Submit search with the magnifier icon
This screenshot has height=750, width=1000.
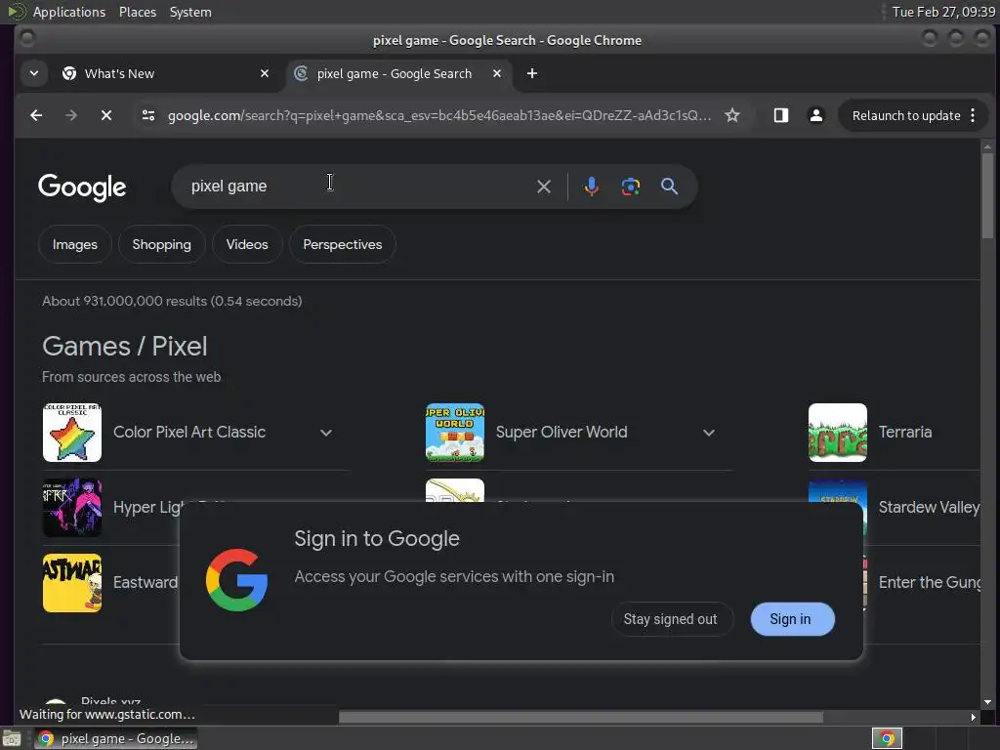(669, 187)
